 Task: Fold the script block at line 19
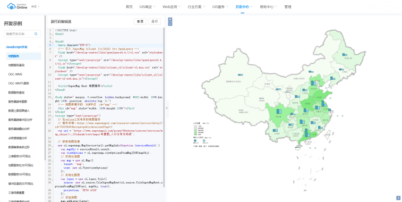(53, 116)
